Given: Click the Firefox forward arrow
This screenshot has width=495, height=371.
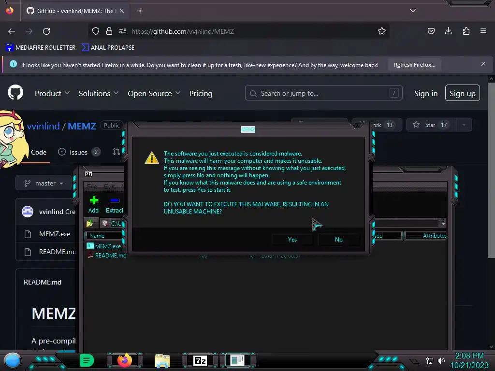Looking at the screenshot, I should pos(29,31).
